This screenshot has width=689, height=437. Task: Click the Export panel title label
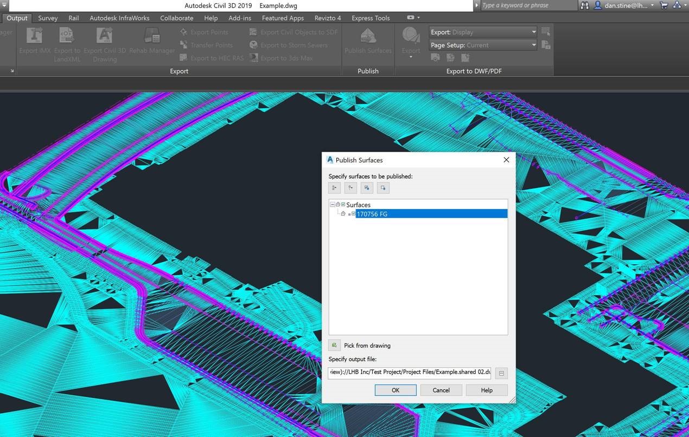179,71
